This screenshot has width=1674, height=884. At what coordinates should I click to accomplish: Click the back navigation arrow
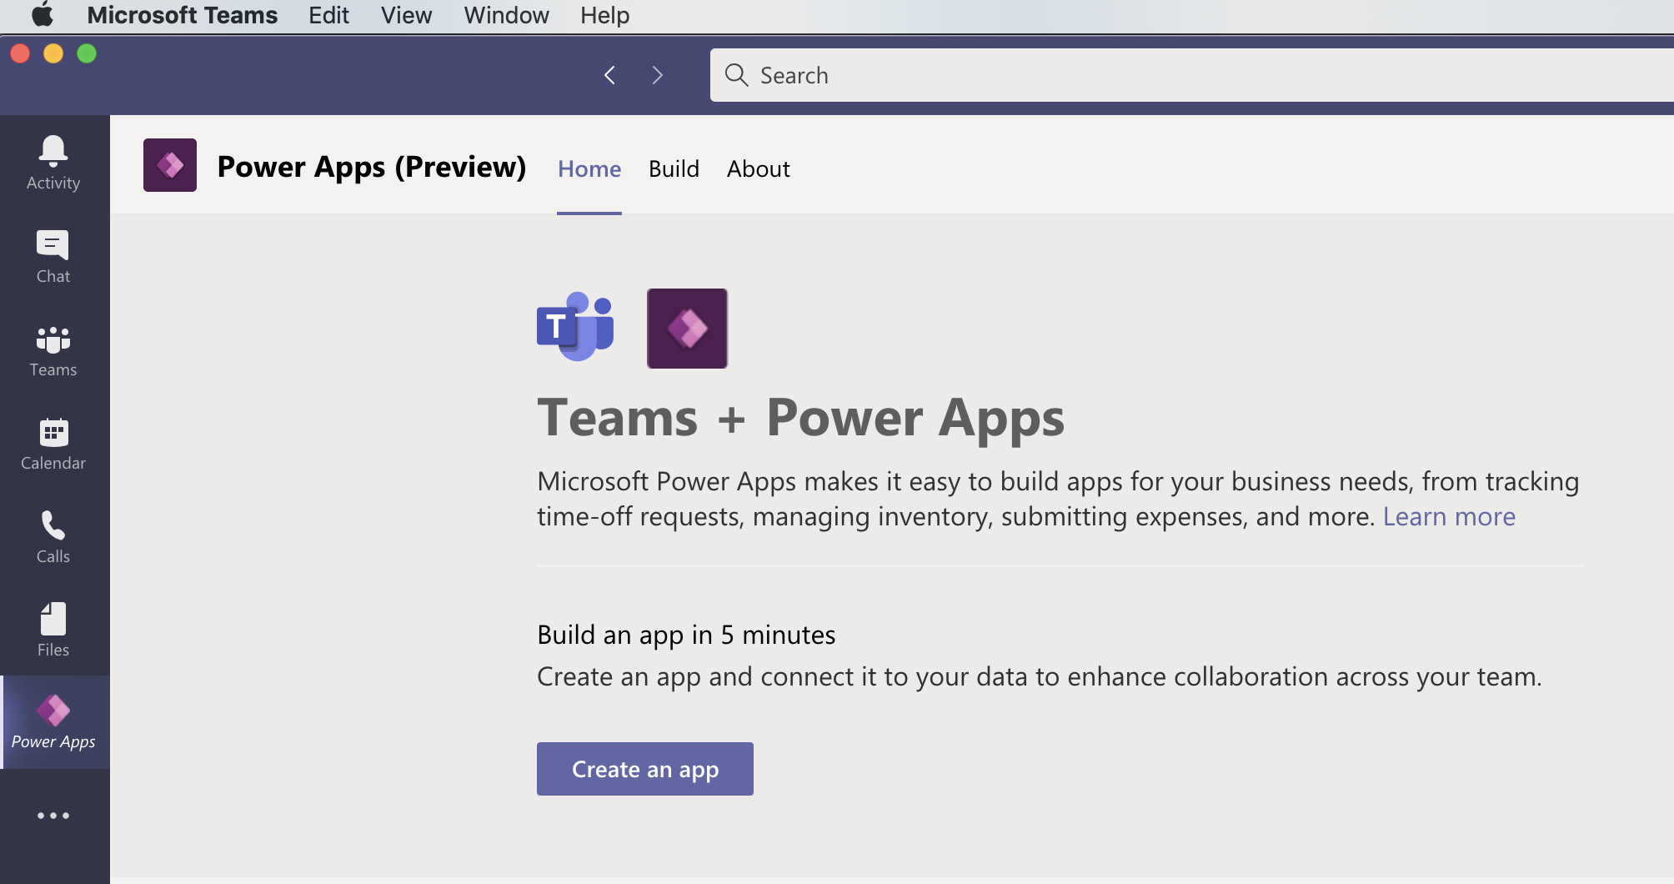point(610,75)
